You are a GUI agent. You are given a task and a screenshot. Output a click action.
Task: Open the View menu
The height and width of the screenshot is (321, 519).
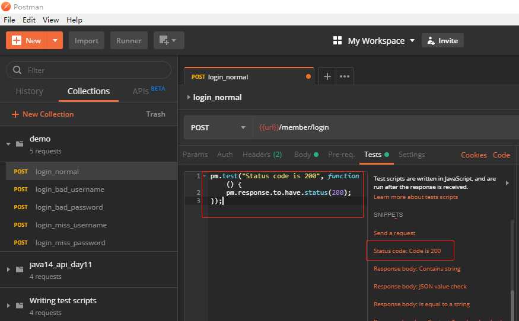[x=50, y=20]
